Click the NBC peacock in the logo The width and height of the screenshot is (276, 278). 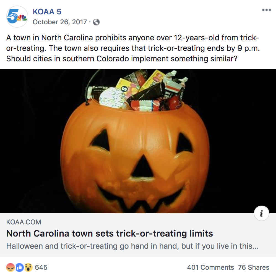(x=22, y=18)
